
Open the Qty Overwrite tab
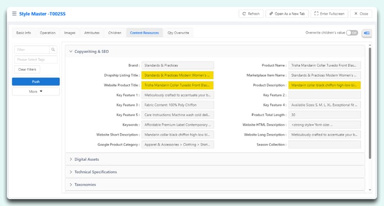click(x=178, y=33)
